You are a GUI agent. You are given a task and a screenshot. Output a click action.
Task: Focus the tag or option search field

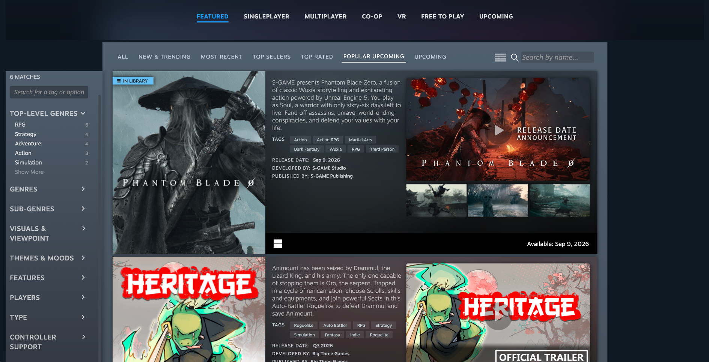coord(49,92)
